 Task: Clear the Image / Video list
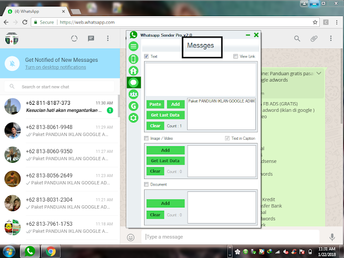tap(155, 171)
